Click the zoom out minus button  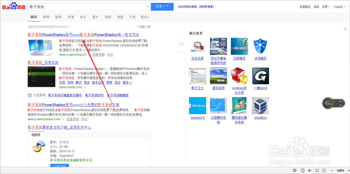(332, 170)
